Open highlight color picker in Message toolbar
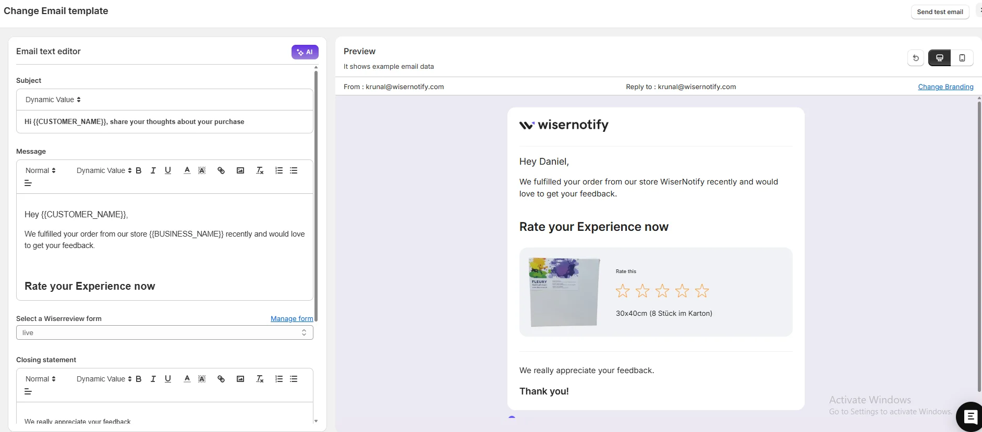982x432 pixels. click(202, 170)
